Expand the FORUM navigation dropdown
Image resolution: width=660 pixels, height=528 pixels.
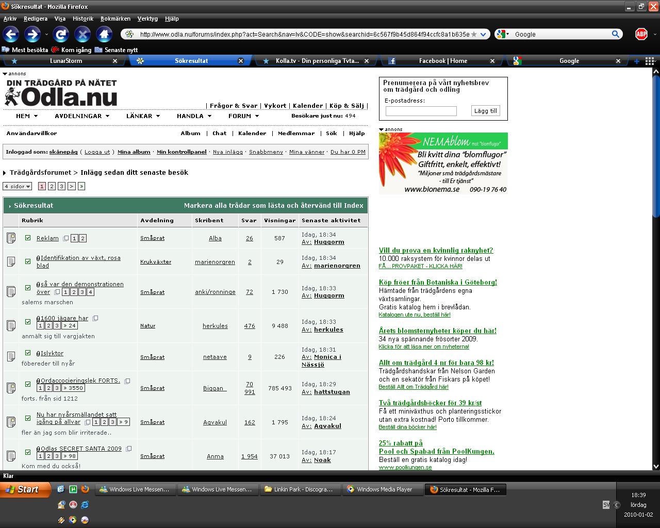243,116
